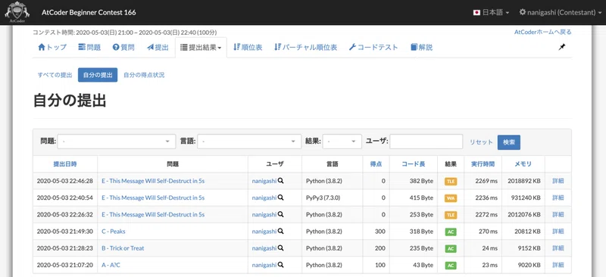Screen dimensions: 606x277
Task: Sort by メモリ column header
Action: click(523, 163)
